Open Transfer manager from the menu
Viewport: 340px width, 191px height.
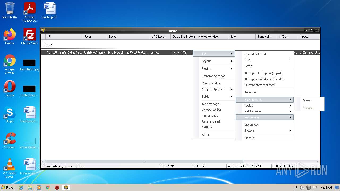click(214, 76)
